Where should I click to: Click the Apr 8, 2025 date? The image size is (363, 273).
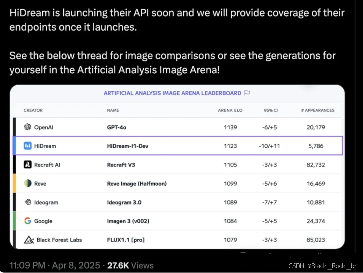click(x=76, y=266)
